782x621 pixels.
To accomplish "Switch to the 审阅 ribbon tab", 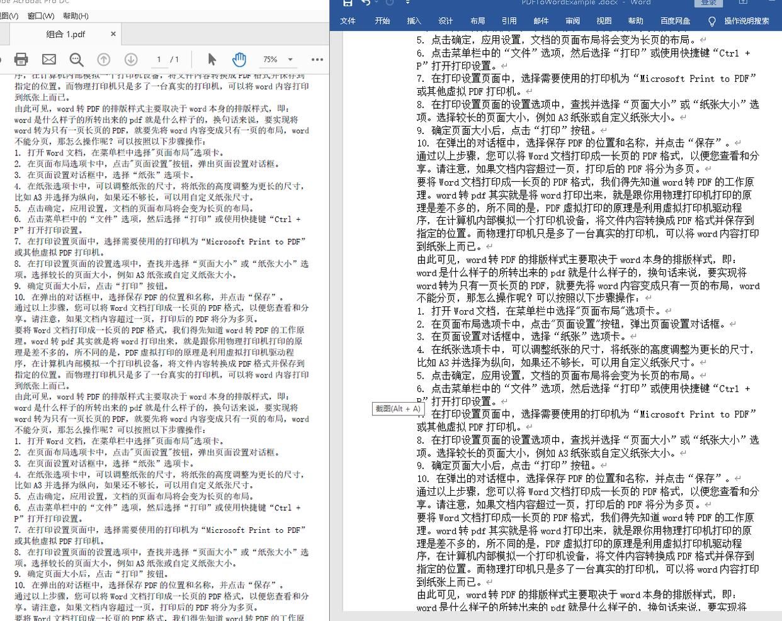I will click(572, 20).
